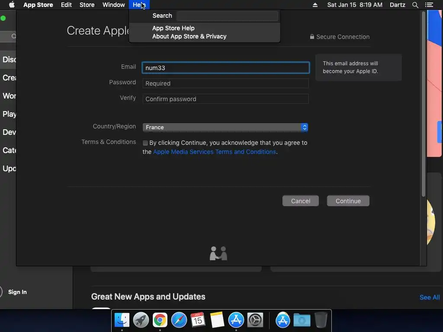Click the Email field containing num33
This screenshot has width=443, height=332.
coord(225,68)
